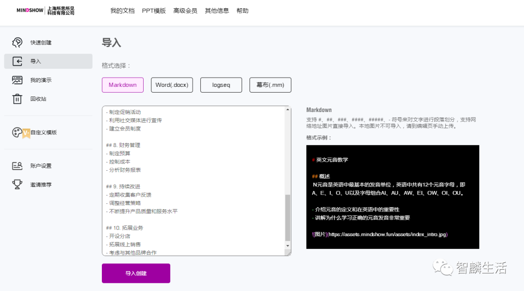Click inside the markdown text input area
524x291 pixels.
[194, 179]
